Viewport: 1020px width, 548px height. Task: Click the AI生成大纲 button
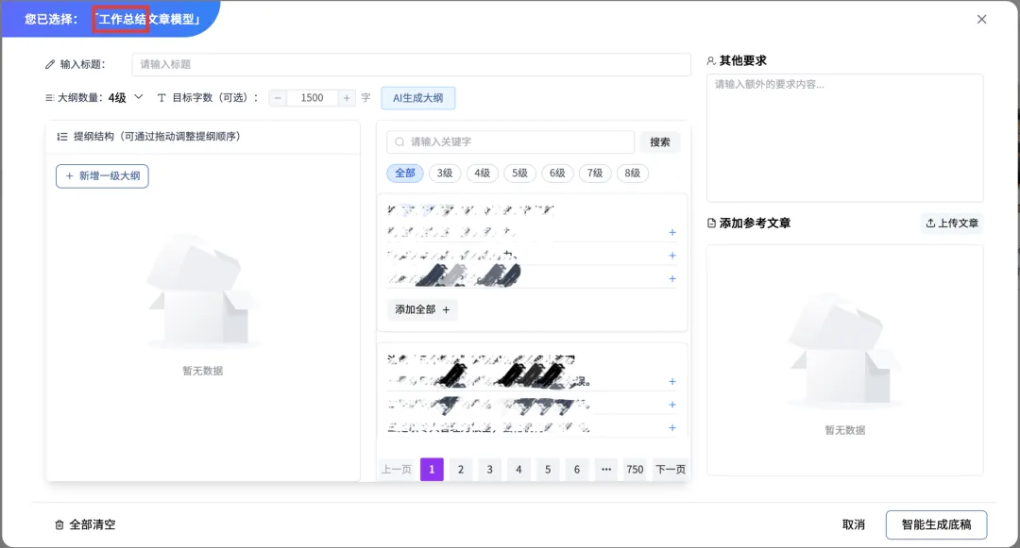pyautogui.click(x=417, y=98)
